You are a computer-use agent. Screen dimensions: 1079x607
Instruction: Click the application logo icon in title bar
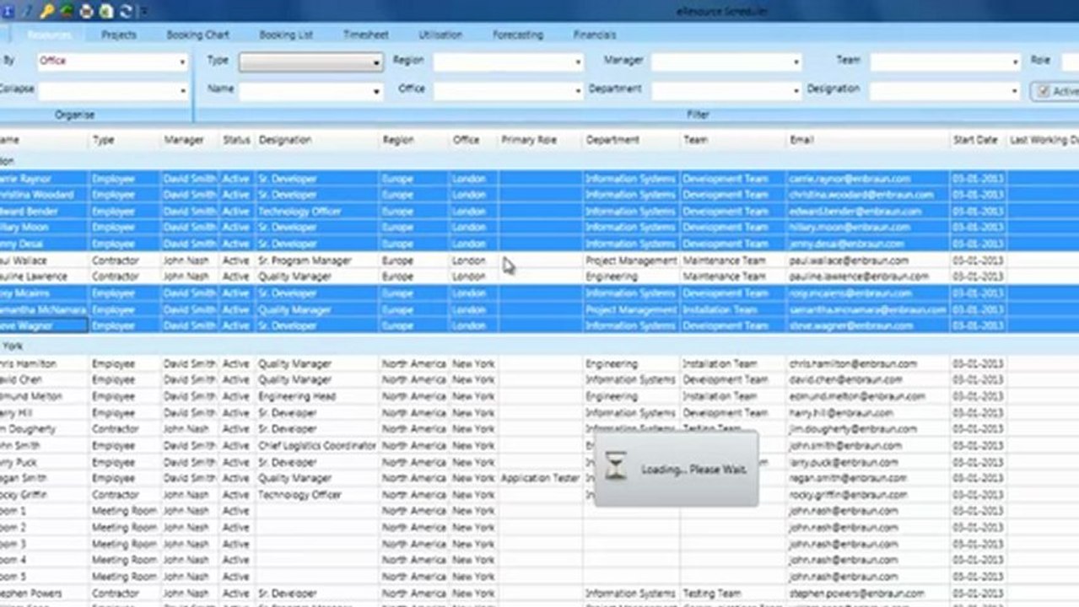8,11
